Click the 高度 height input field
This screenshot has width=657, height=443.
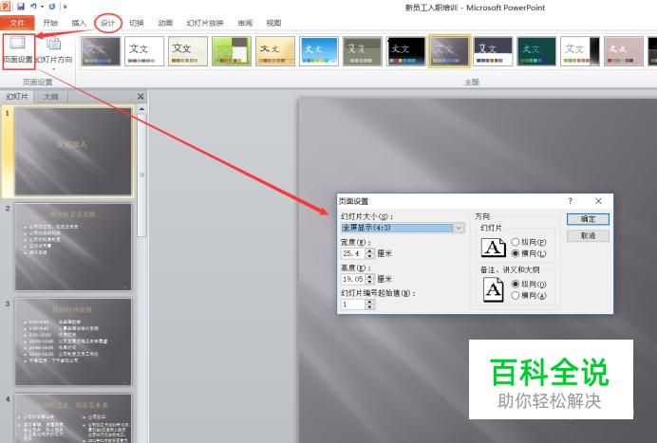(353, 279)
